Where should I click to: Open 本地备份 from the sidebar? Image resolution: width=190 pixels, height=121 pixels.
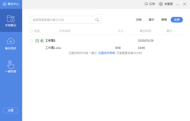(11, 20)
